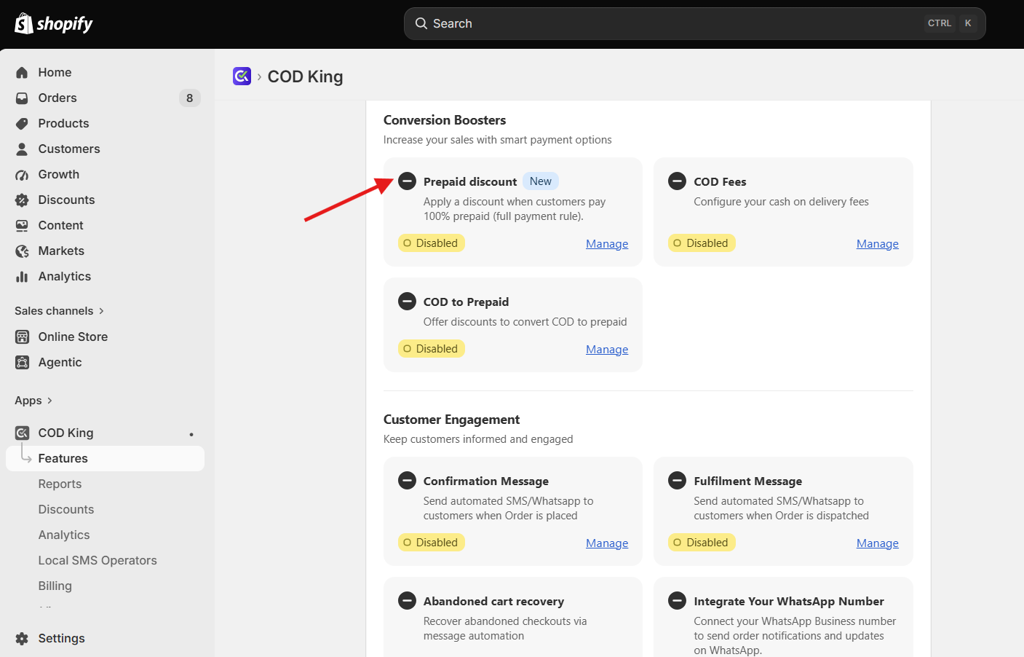
Task: Click the Shopify search field
Action: pyautogui.click(x=695, y=24)
